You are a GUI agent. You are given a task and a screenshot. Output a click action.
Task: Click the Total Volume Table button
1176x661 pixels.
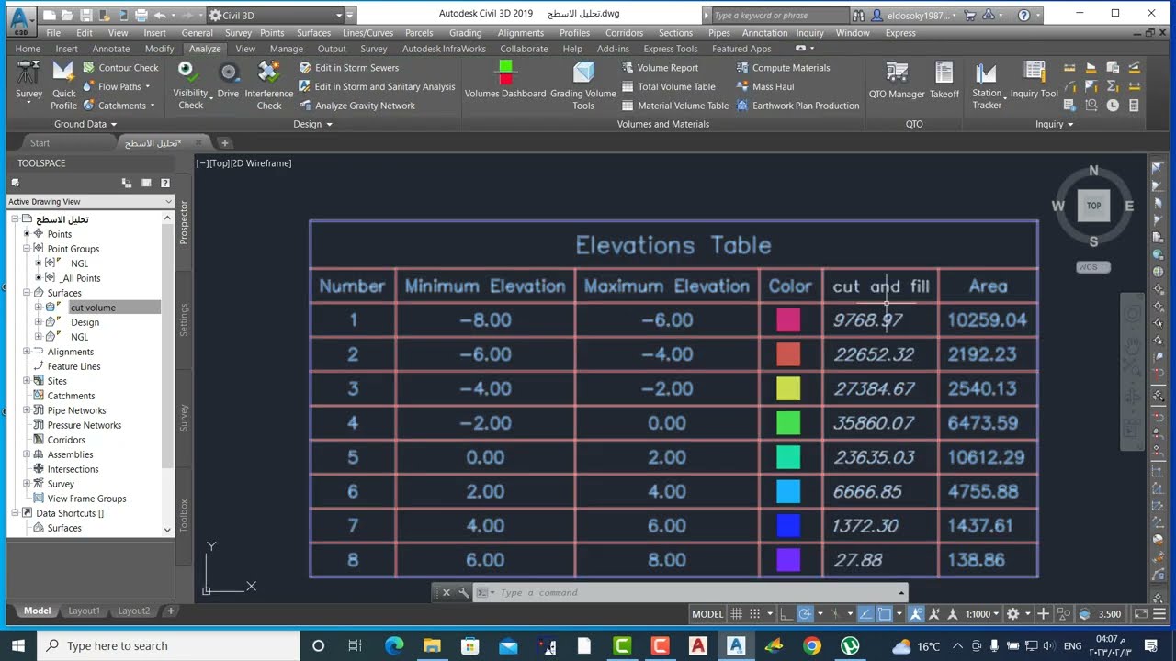[668, 86]
